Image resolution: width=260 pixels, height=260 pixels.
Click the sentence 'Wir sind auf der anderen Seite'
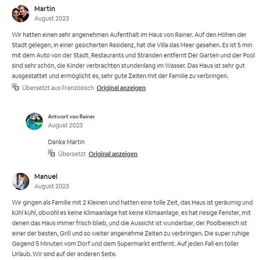tap(75, 254)
